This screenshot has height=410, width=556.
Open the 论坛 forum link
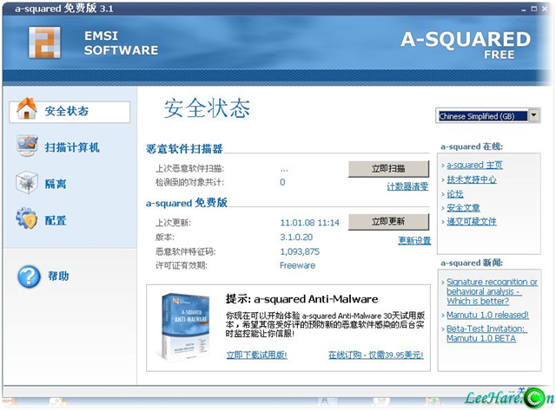click(455, 194)
